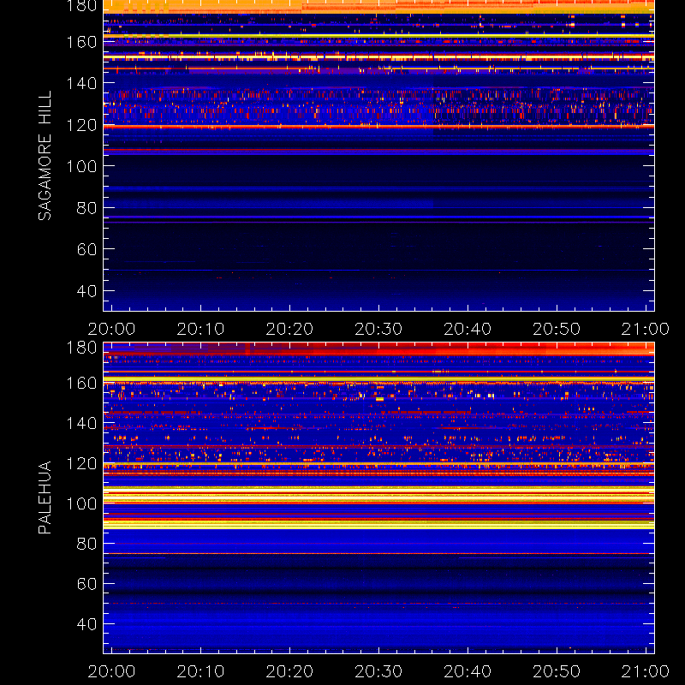Select the 140 label on Sagamore Hill axis
Viewport: 685px width, 685px height.
(81, 83)
